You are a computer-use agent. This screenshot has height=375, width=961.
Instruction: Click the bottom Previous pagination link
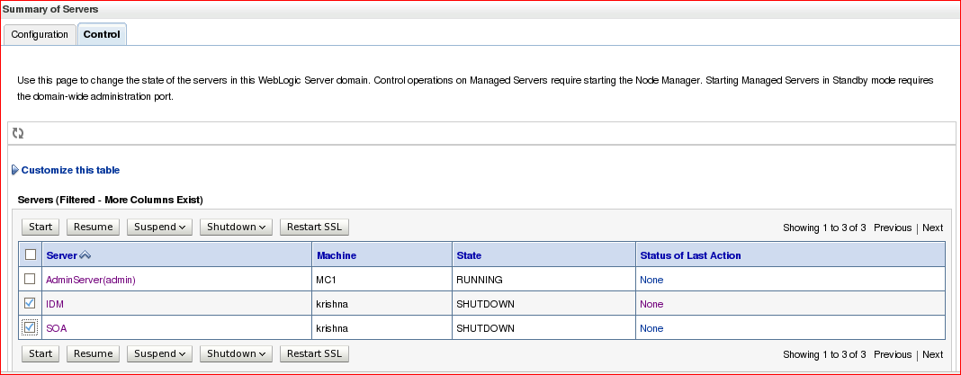893,354
